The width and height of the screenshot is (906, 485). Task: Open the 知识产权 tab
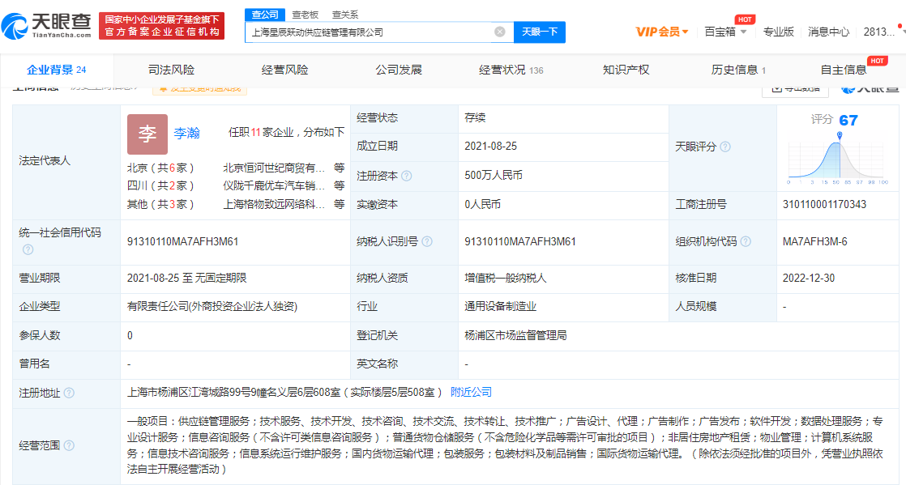(x=626, y=70)
